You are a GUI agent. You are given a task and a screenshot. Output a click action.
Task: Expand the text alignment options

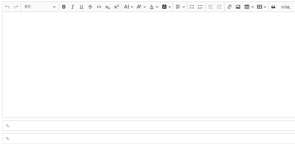(x=180, y=7)
